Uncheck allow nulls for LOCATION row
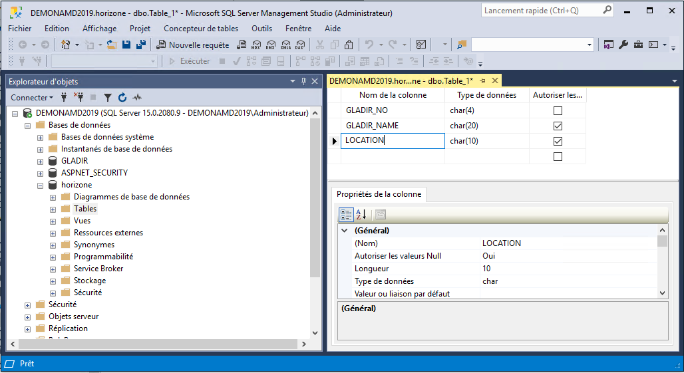The image size is (684, 373). (558, 141)
